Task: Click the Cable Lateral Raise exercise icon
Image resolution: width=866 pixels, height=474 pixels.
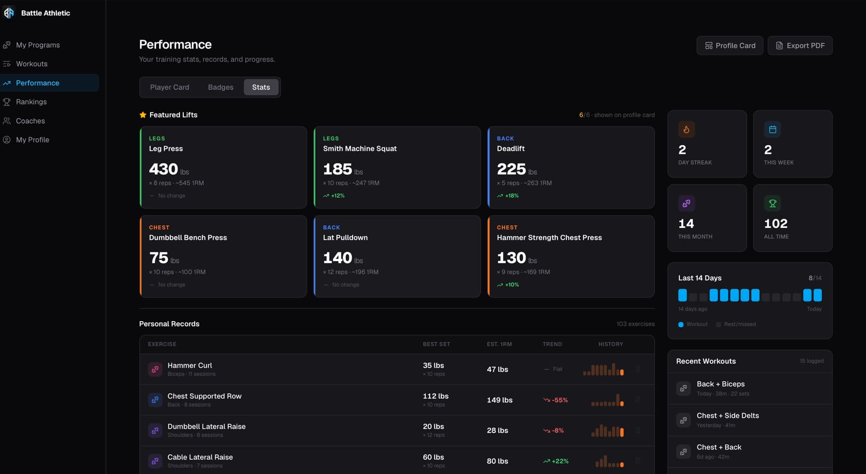Action: point(155,461)
